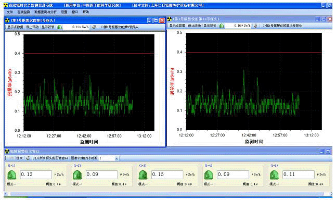This screenshot has width=336, height=200.
Task: Open the 设置 menu
Action: [x=64, y=12]
